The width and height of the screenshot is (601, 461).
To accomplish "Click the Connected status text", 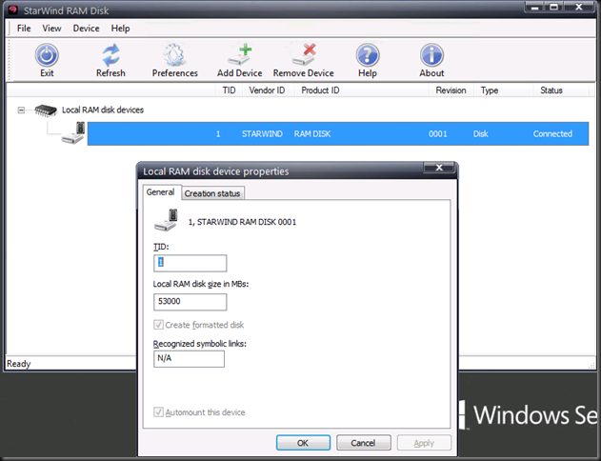I will point(552,133).
